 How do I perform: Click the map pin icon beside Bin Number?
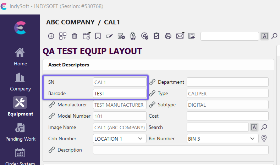tap(264, 139)
